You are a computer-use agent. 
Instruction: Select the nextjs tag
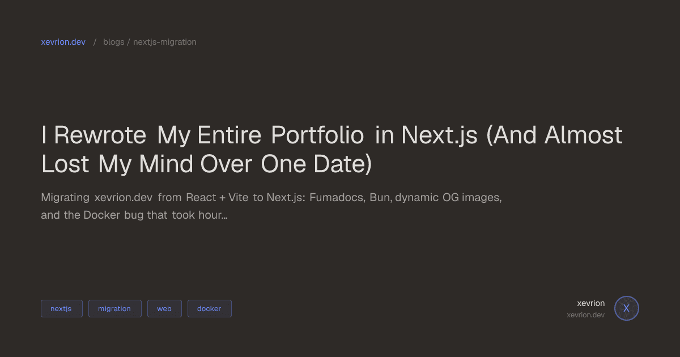tap(61, 308)
